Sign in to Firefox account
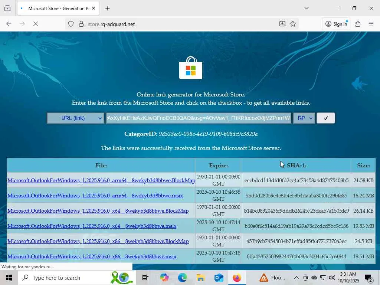Screen dimensions: 380x285 [x=336, y=24]
